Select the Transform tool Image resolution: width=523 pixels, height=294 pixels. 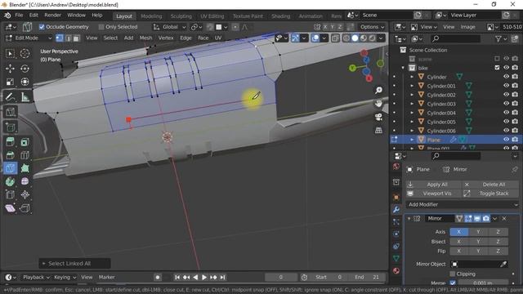pyautogui.click(x=25, y=82)
